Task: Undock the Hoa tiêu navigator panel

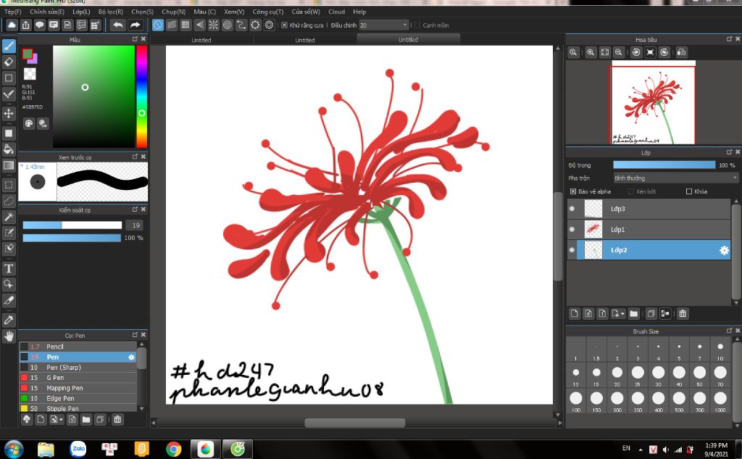Action: click(729, 39)
